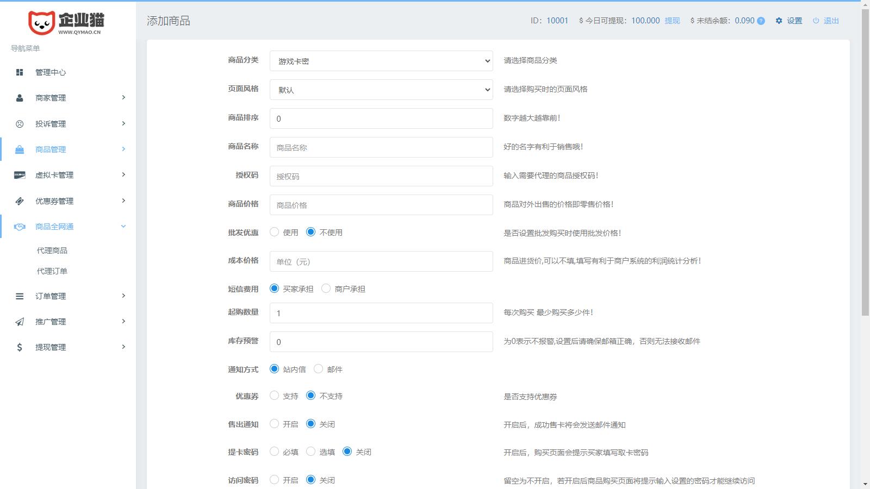Click the 提现管理 dollar sign icon
The image size is (870, 489).
tap(20, 347)
